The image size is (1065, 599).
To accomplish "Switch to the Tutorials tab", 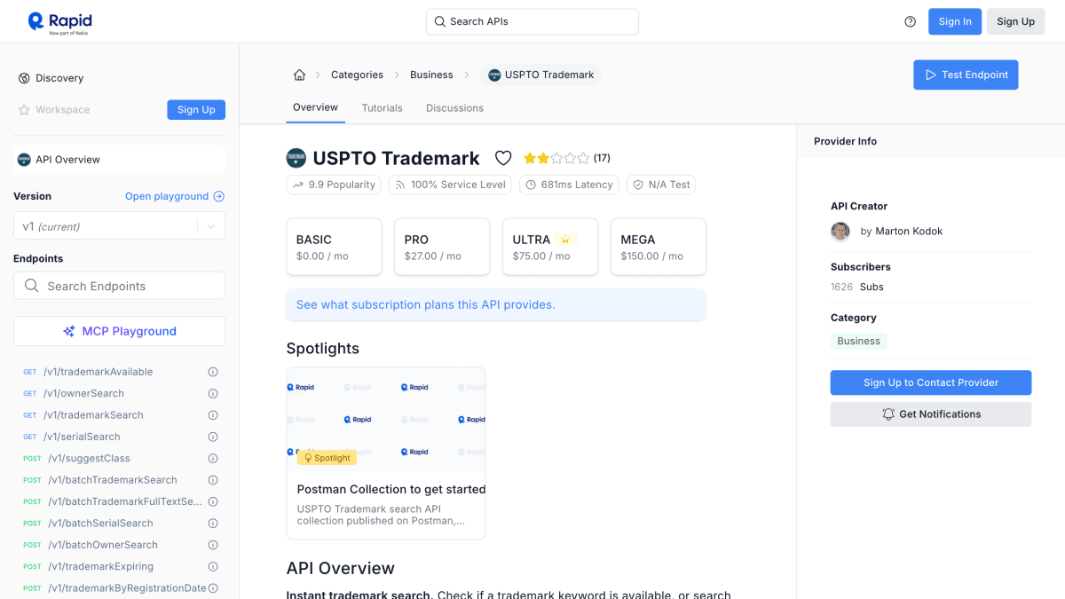I will click(x=382, y=108).
